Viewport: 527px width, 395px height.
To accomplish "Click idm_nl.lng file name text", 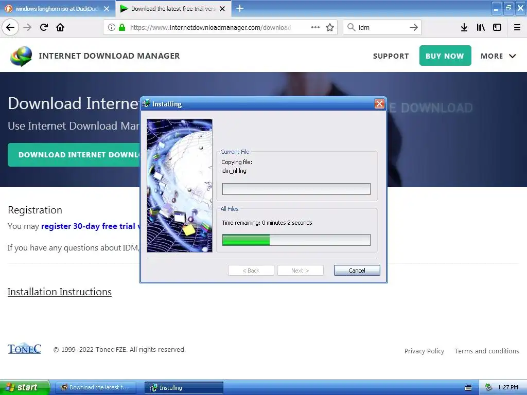I will tap(234, 171).
